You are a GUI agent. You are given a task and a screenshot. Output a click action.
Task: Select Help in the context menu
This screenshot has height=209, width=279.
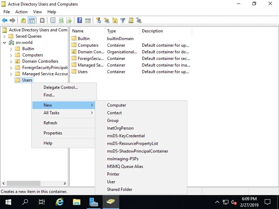click(63, 143)
